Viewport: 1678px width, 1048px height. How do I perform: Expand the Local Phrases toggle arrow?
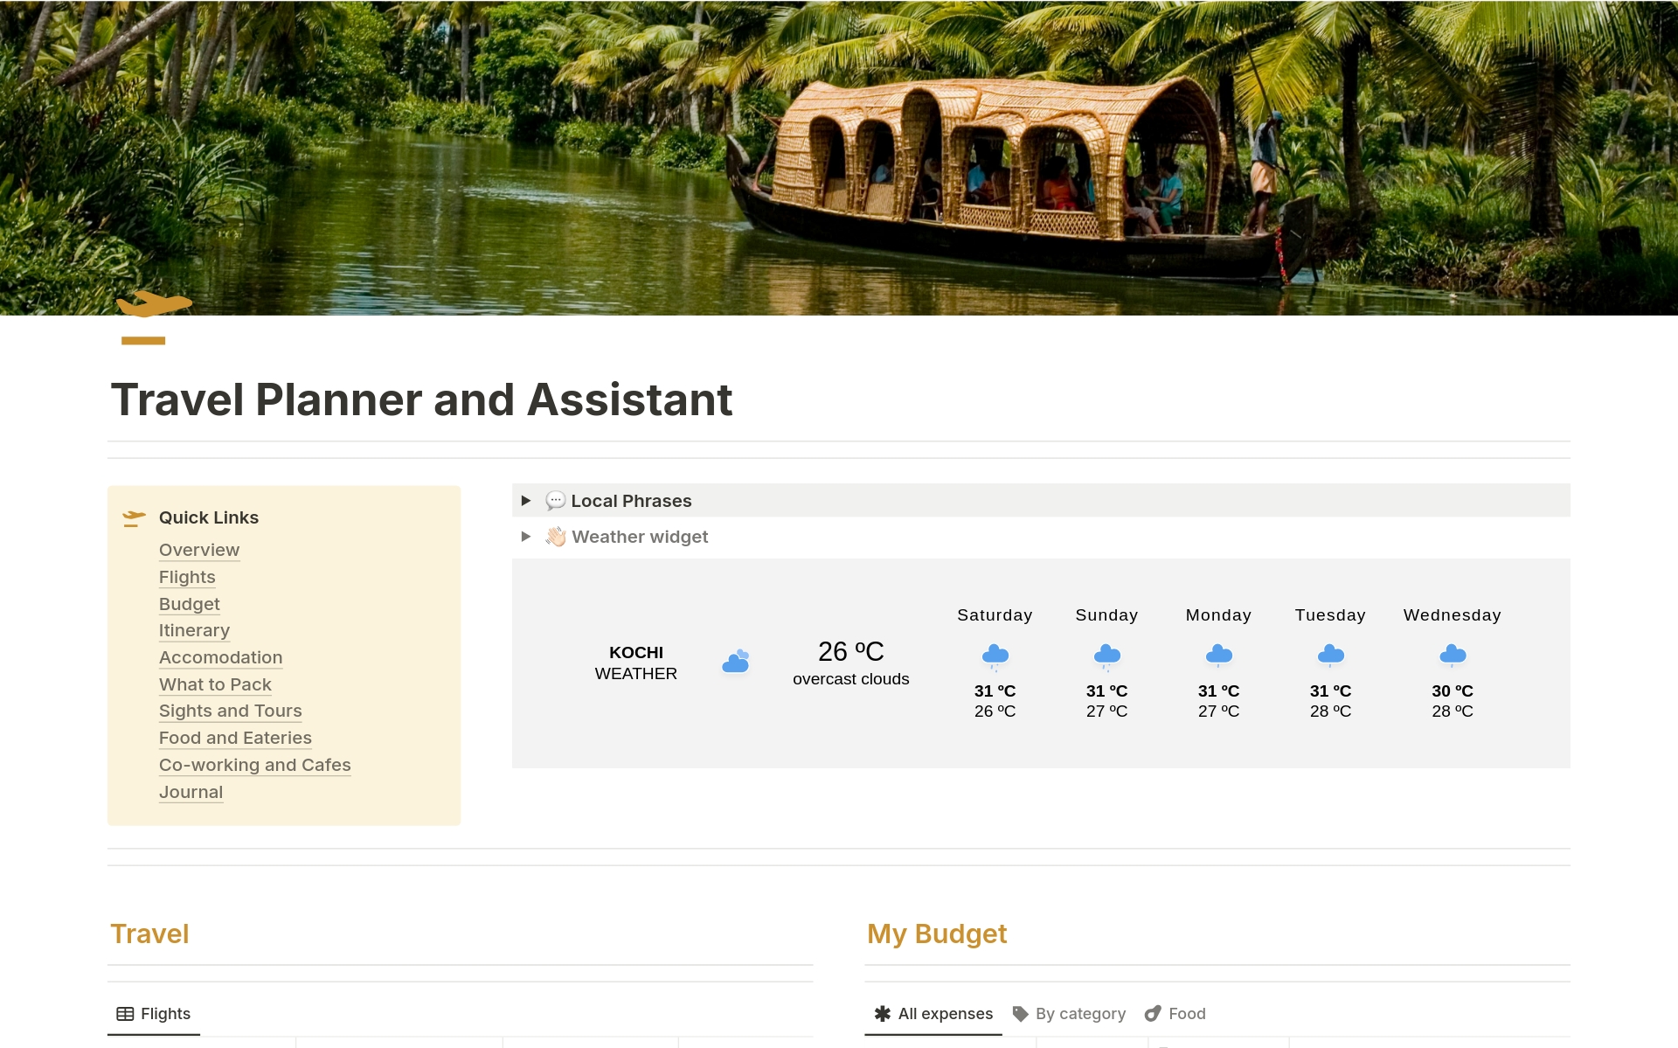(x=526, y=501)
